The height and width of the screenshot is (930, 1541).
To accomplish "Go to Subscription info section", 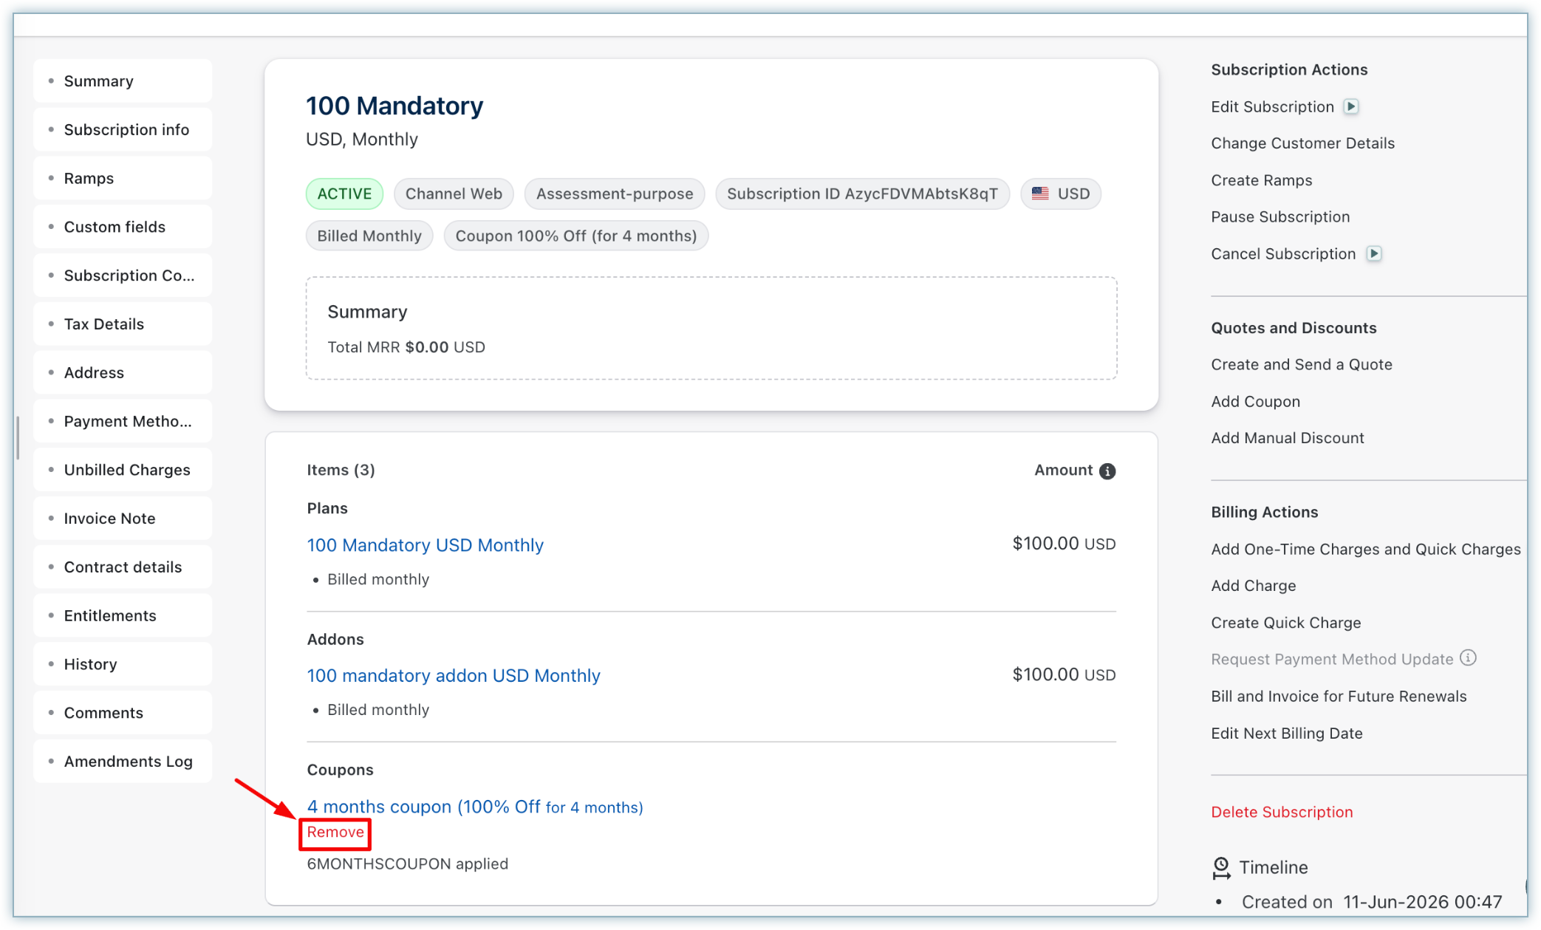I will (123, 129).
